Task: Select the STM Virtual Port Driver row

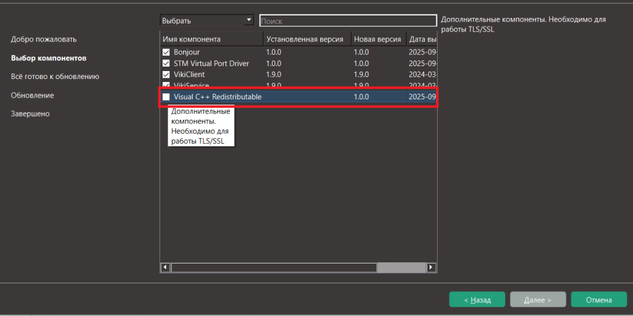Action: click(211, 64)
